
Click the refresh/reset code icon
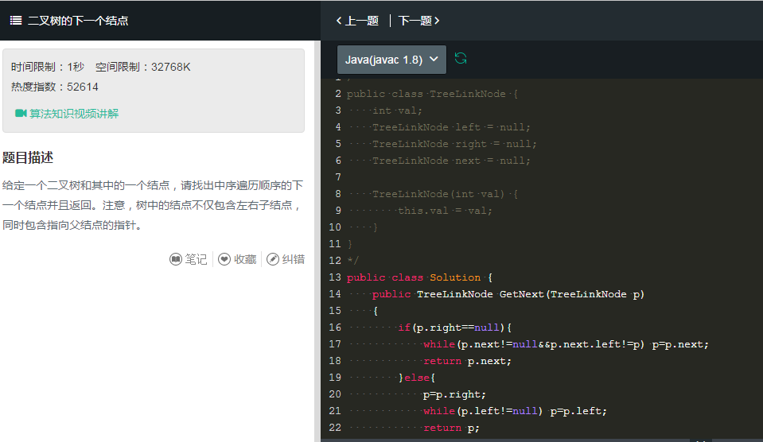(461, 59)
